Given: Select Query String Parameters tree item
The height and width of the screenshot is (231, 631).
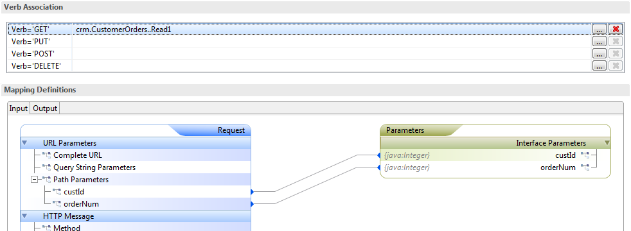Looking at the screenshot, I should 94,167.
